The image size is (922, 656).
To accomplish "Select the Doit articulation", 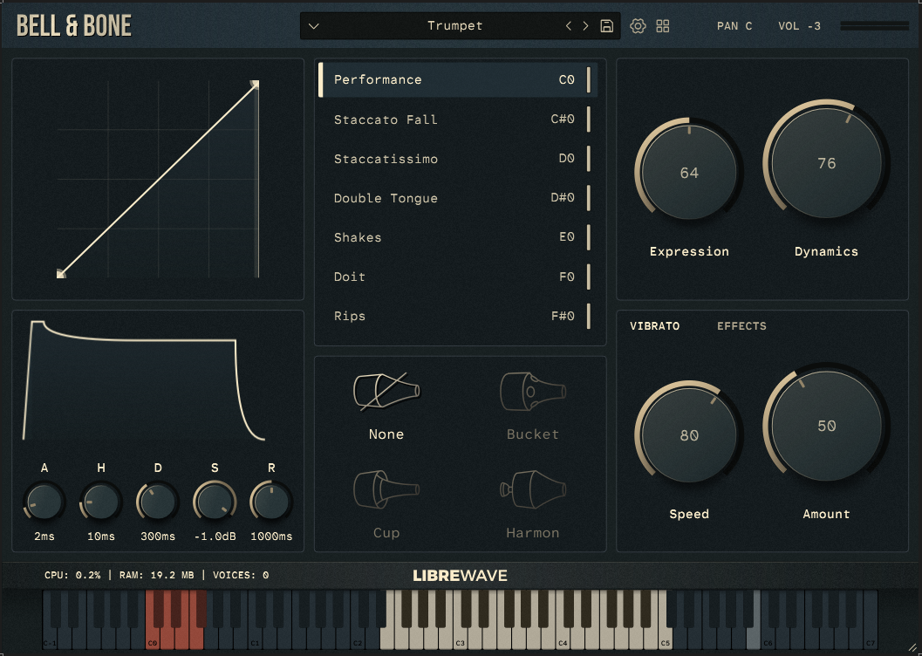I will click(x=458, y=277).
